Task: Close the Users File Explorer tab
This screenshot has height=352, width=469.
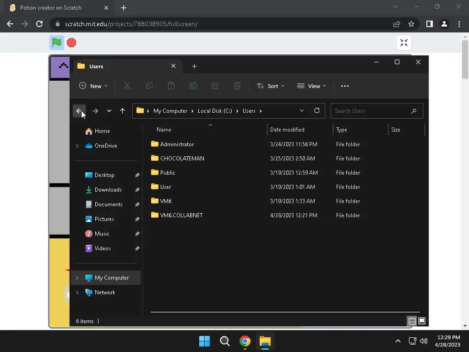Action: [x=173, y=66]
